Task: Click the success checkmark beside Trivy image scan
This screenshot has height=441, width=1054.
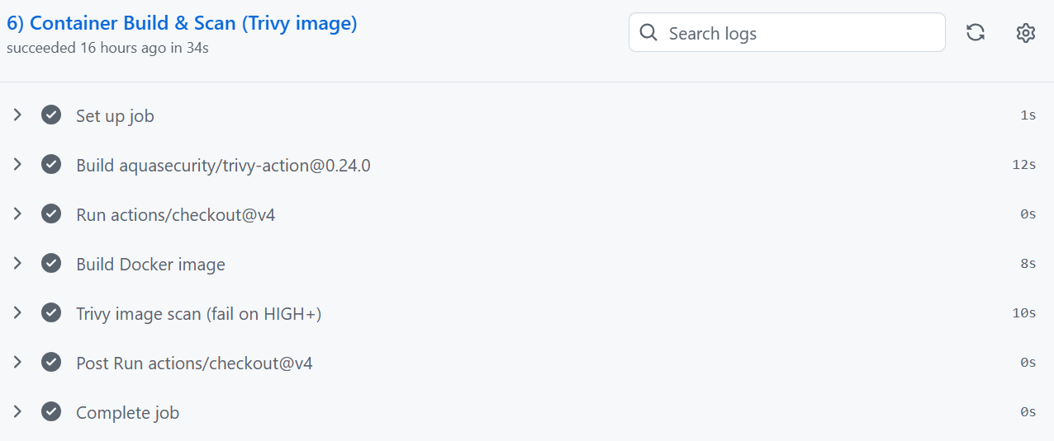Action: pos(51,313)
